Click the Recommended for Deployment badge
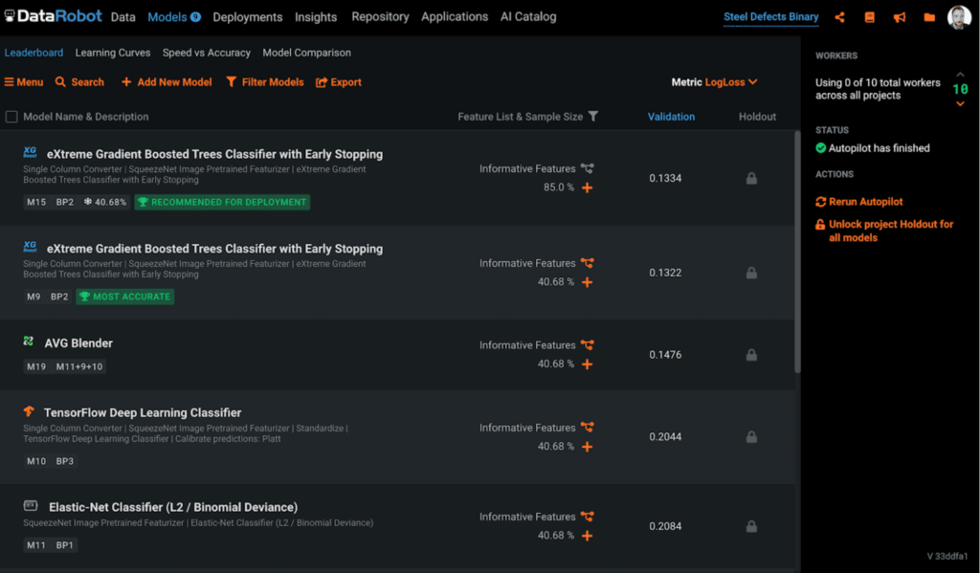 [x=222, y=202]
